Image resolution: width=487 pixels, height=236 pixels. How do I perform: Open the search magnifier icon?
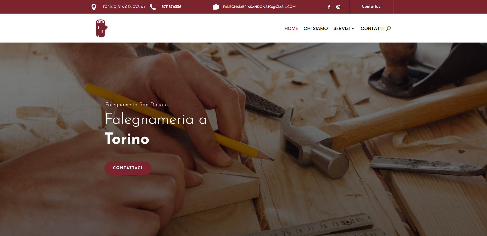[389, 28]
